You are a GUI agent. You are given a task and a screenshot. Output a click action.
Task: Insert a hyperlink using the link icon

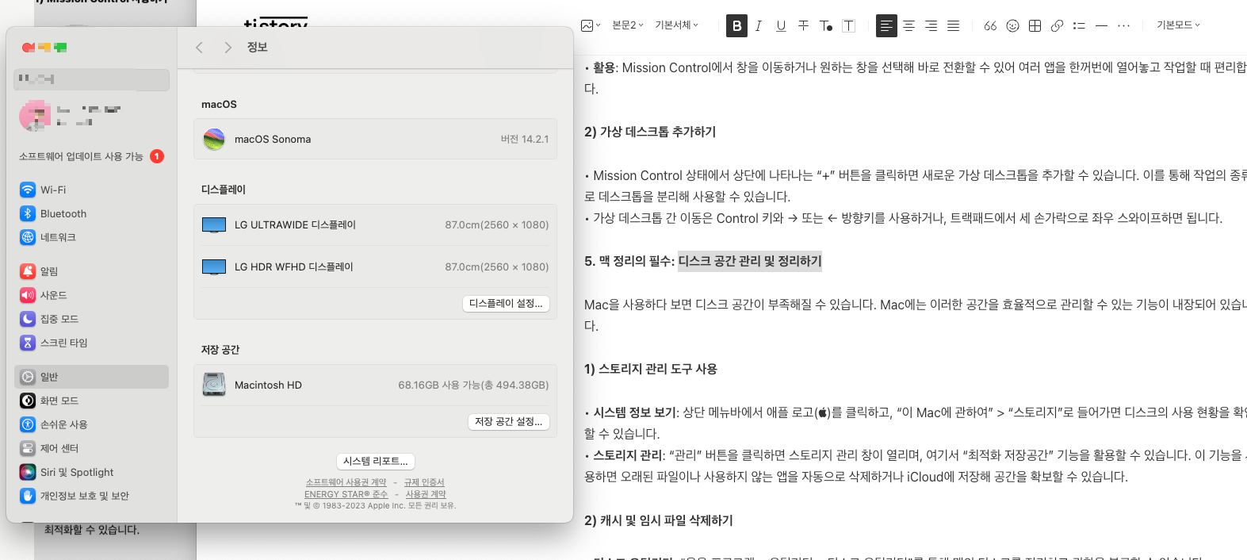(x=1057, y=26)
